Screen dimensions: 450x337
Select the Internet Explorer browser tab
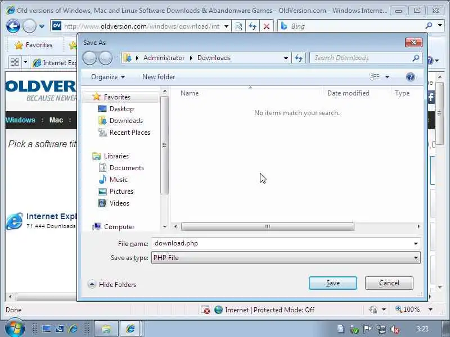[54, 63]
